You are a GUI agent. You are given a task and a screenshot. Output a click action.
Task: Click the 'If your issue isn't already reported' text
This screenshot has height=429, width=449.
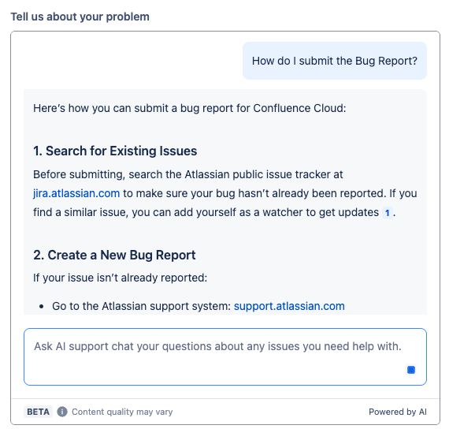pyautogui.click(x=120, y=278)
